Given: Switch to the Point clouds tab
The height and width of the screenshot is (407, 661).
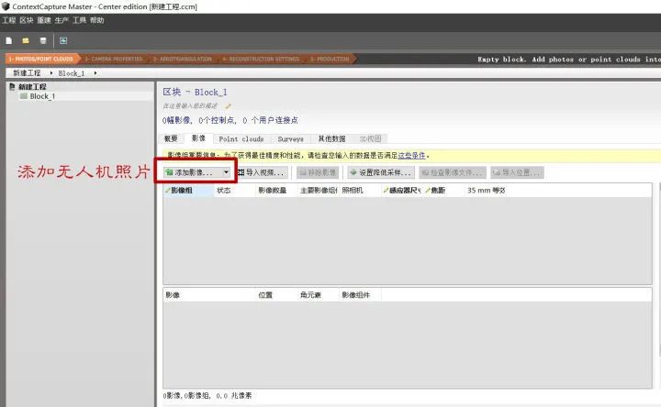Looking at the screenshot, I should (241, 139).
